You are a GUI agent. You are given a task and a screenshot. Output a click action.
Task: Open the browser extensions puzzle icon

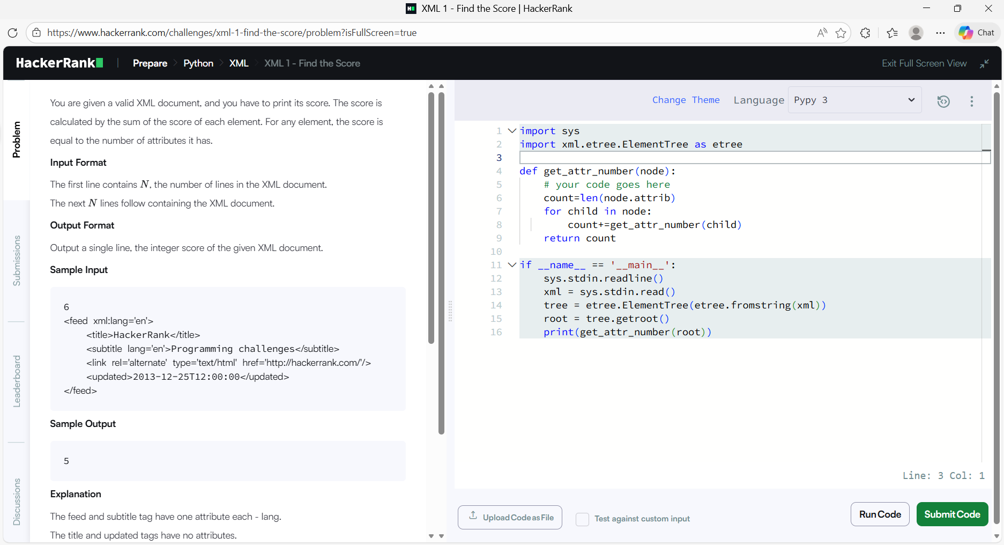point(865,33)
